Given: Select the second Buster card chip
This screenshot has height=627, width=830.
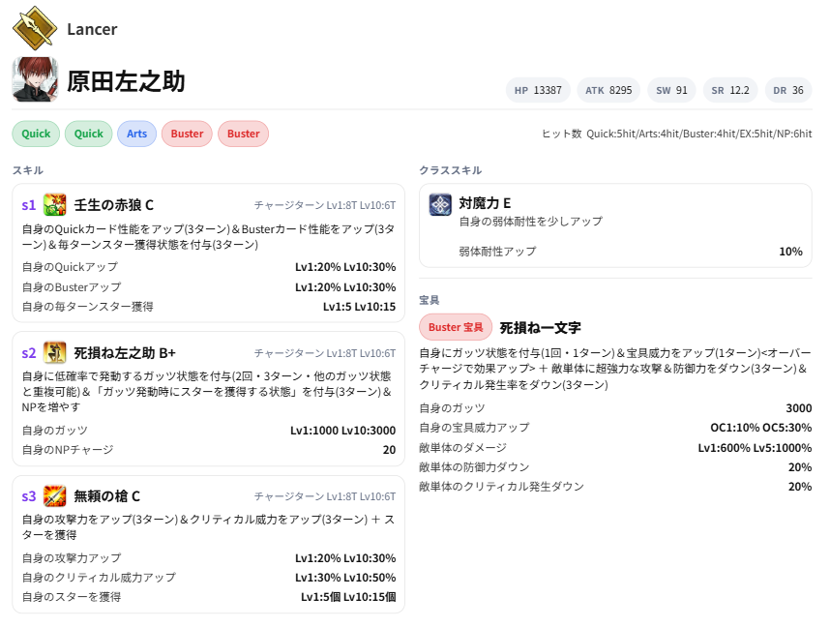Looking at the screenshot, I should coord(244,134).
